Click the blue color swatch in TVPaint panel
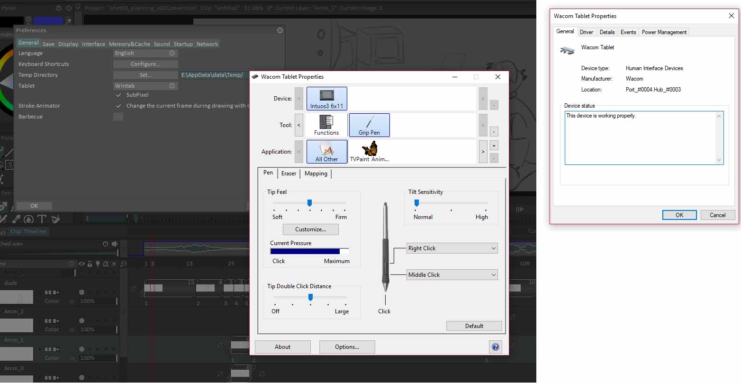Image resolution: width=741 pixels, height=383 pixels. coord(48,21)
